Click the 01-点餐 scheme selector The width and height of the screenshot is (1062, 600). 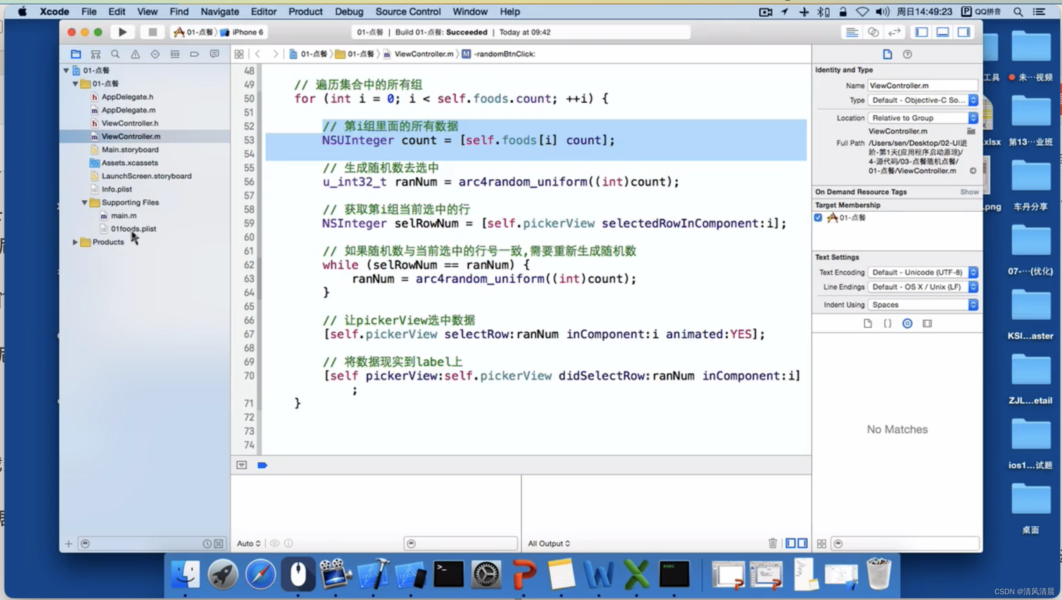coord(194,32)
